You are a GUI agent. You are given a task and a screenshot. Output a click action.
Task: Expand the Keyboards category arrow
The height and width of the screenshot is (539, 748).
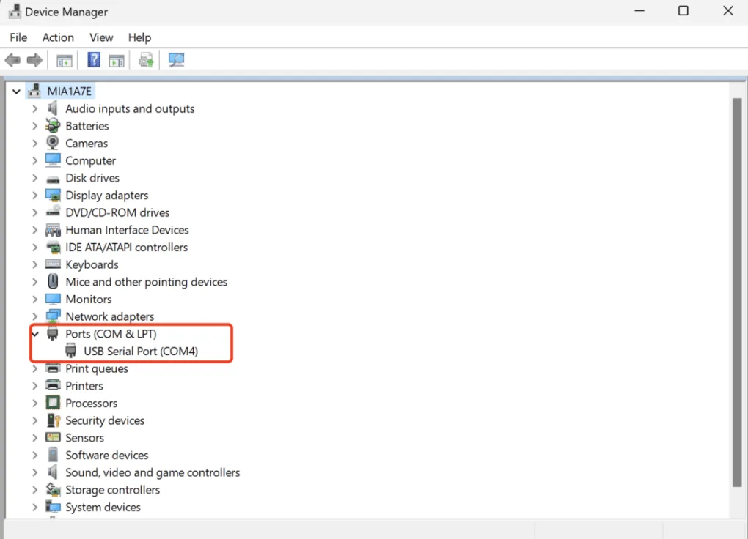point(34,264)
